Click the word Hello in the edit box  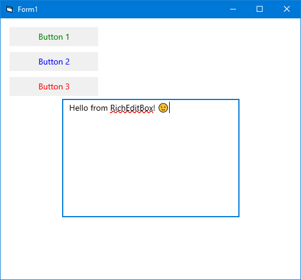pos(79,108)
